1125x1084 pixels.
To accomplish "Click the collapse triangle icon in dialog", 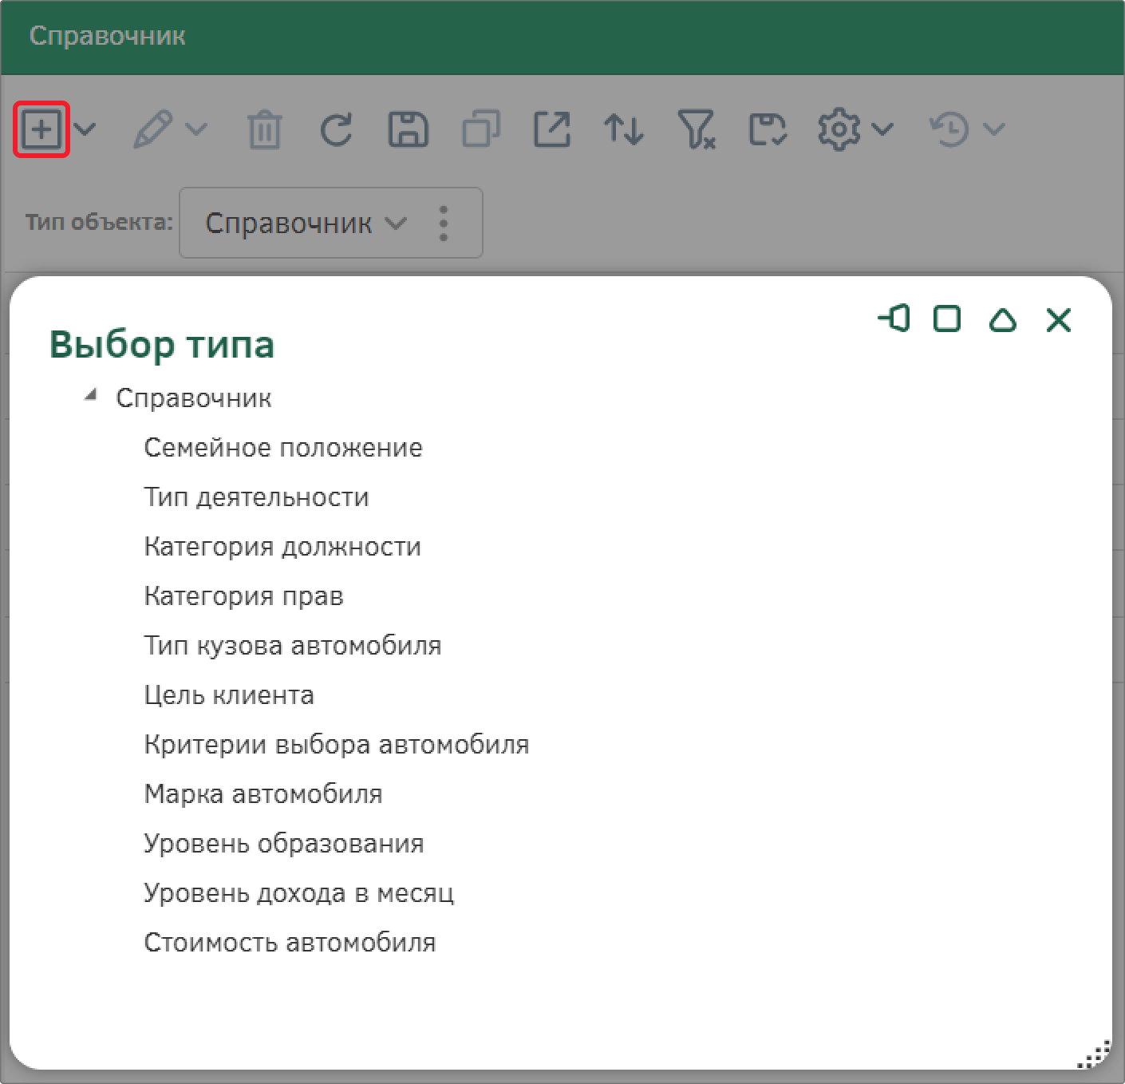I will coord(1003,320).
